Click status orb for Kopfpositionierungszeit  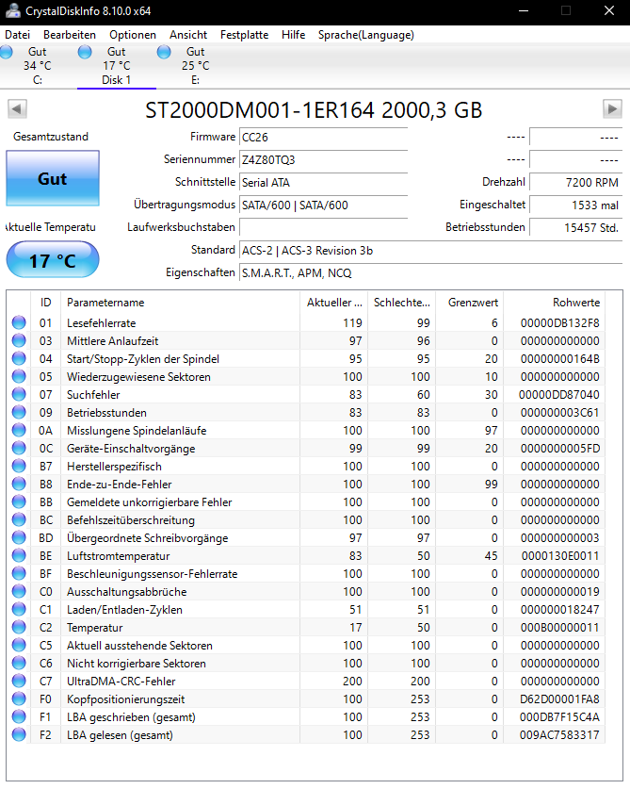pyautogui.click(x=19, y=699)
